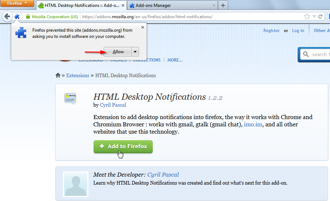The height and width of the screenshot is (201, 330).
Task: Click the green Add to Firefox button
Action: click(123, 146)
